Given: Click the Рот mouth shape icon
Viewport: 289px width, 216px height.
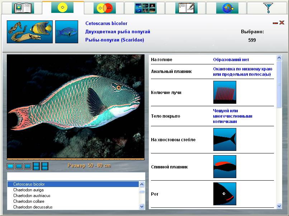Looking at the screenshot, I should [x=225, y=194].
